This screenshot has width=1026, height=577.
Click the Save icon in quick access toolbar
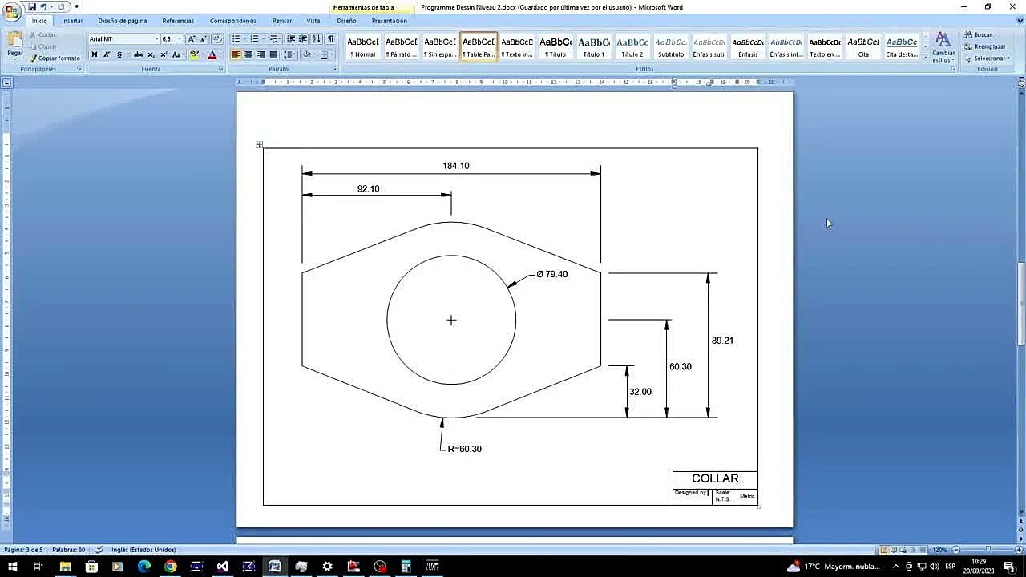(x=32, y=7)
